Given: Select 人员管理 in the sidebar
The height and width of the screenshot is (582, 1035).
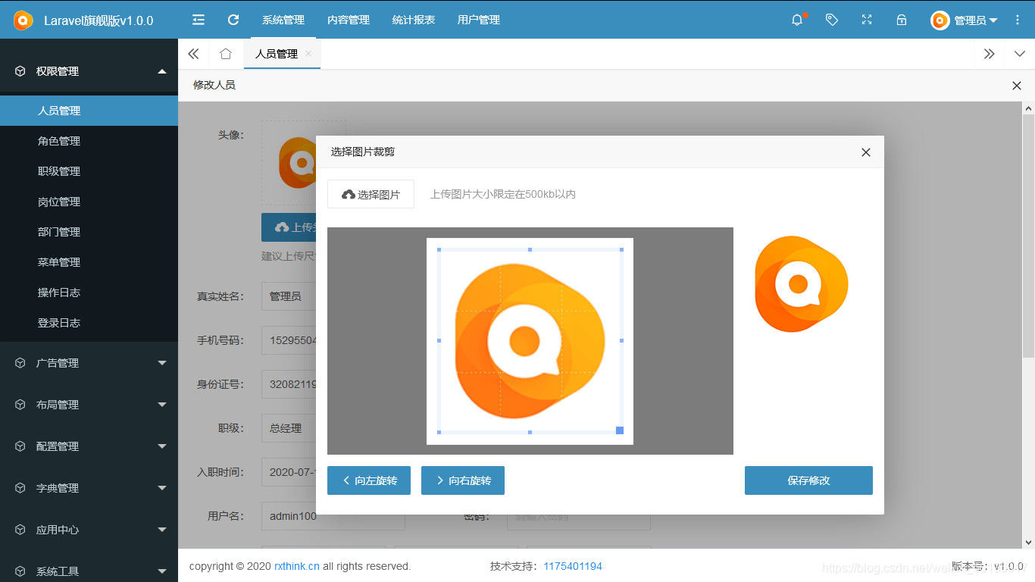Looking at the screenshot, I should click(89, 111).
